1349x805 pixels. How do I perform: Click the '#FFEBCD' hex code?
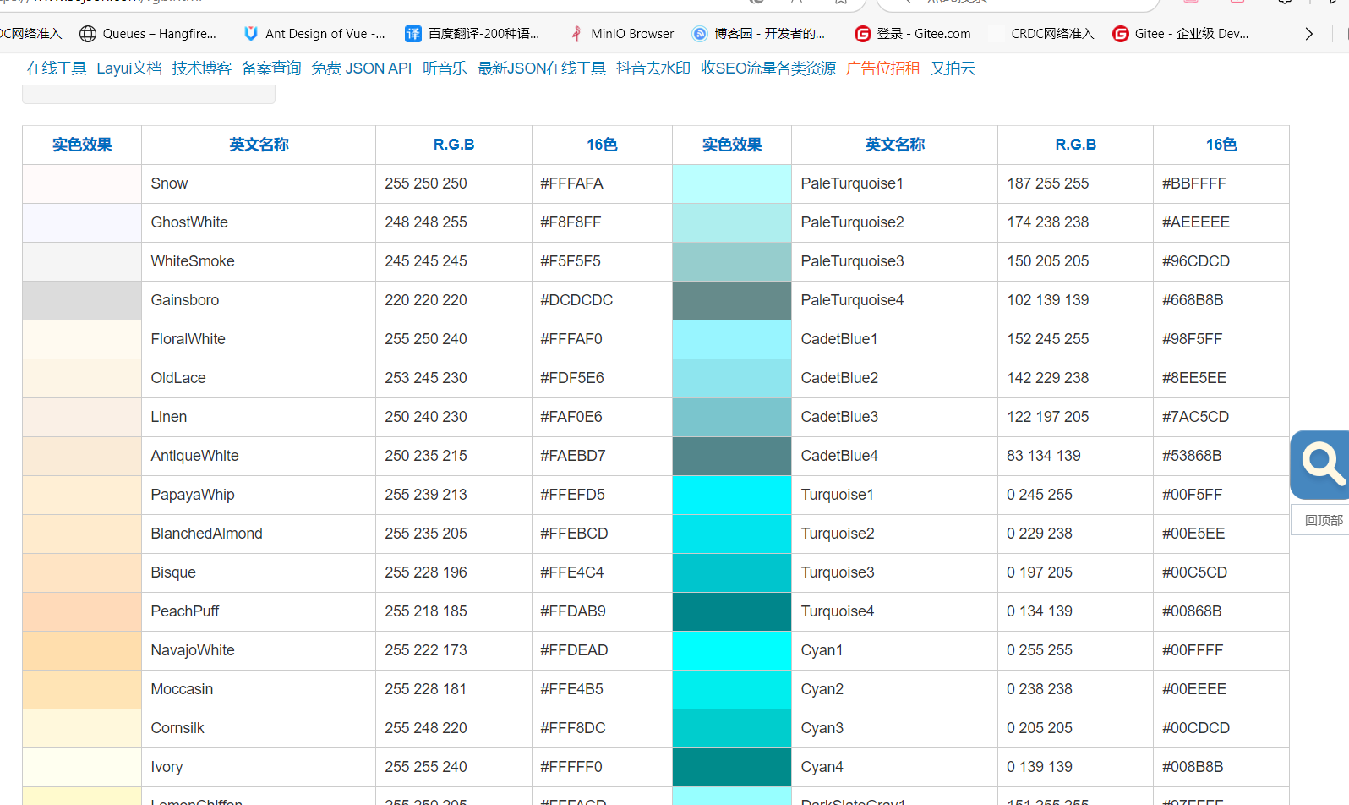click(575, 534)
